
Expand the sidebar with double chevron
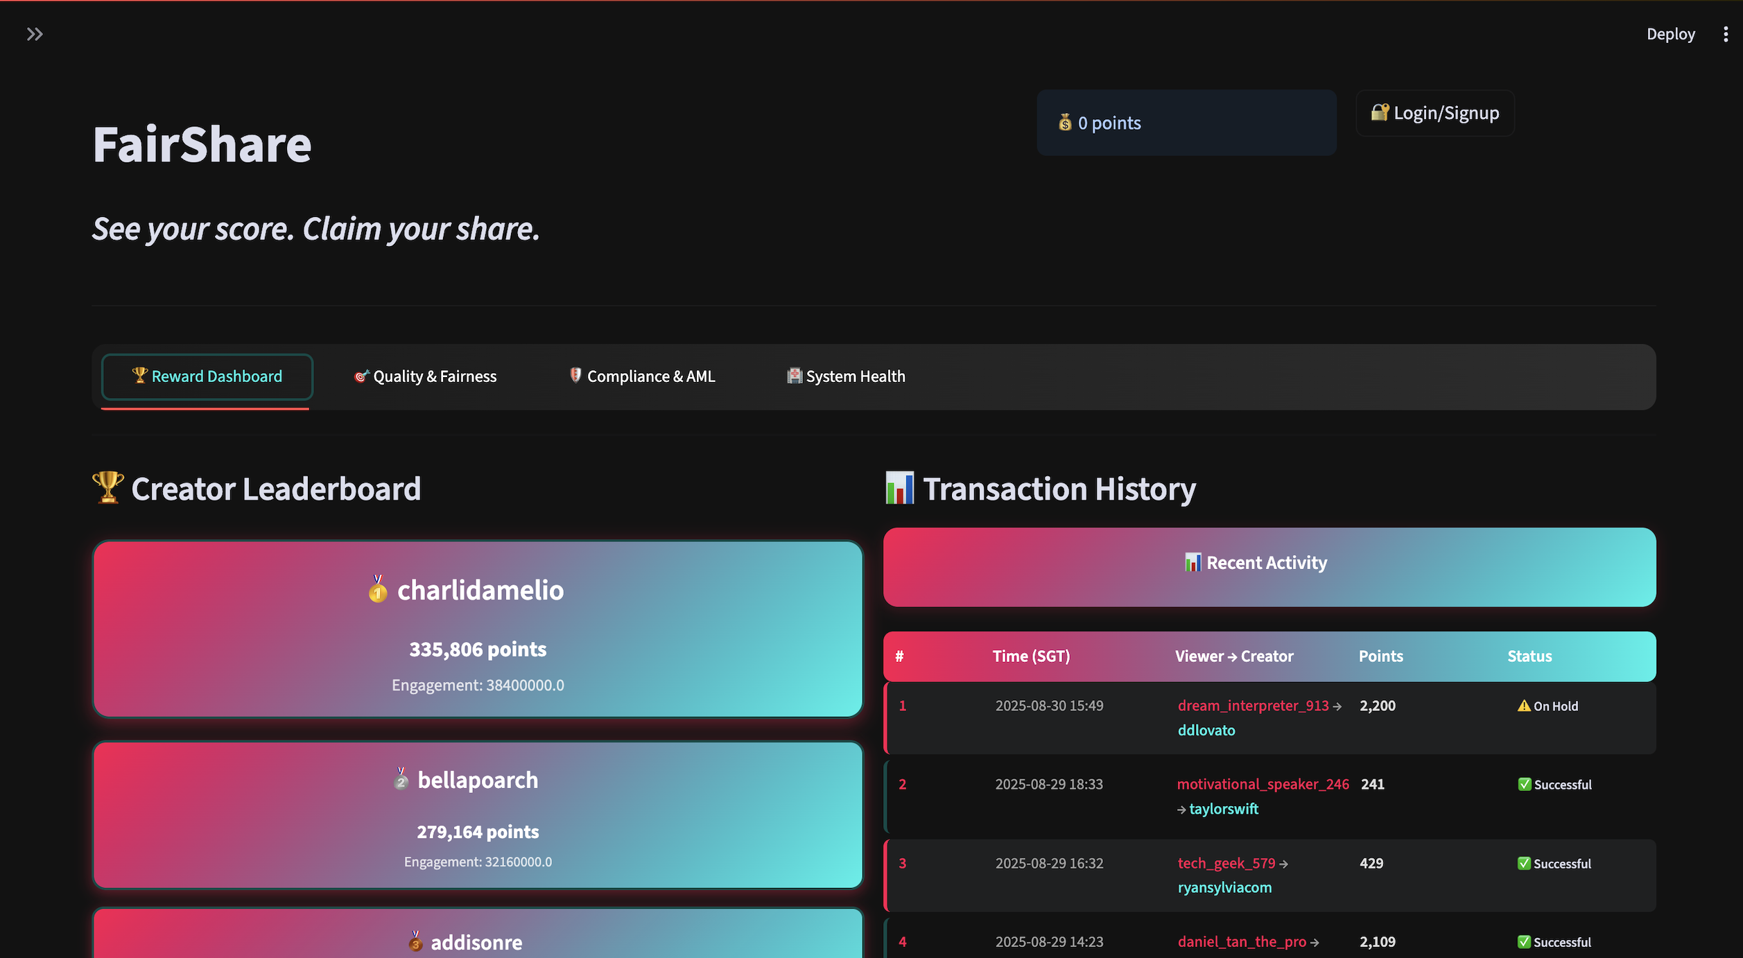35,34
